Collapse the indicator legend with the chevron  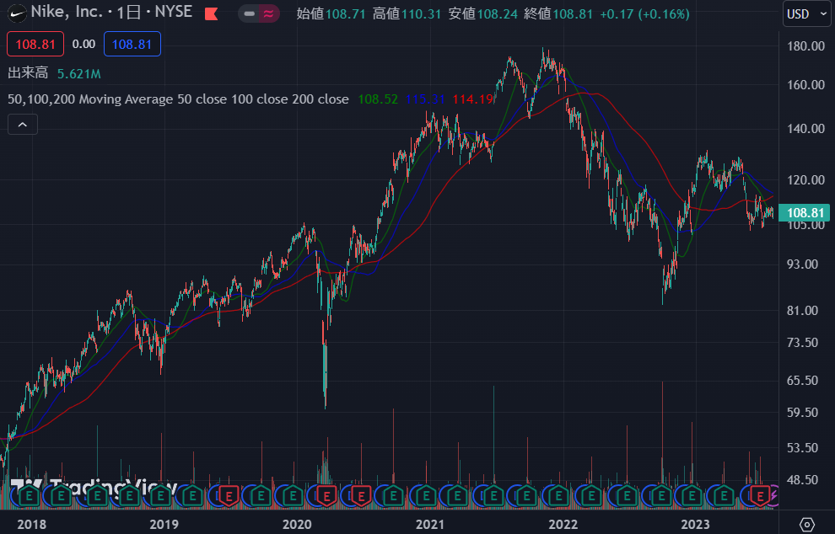[23, 125]
